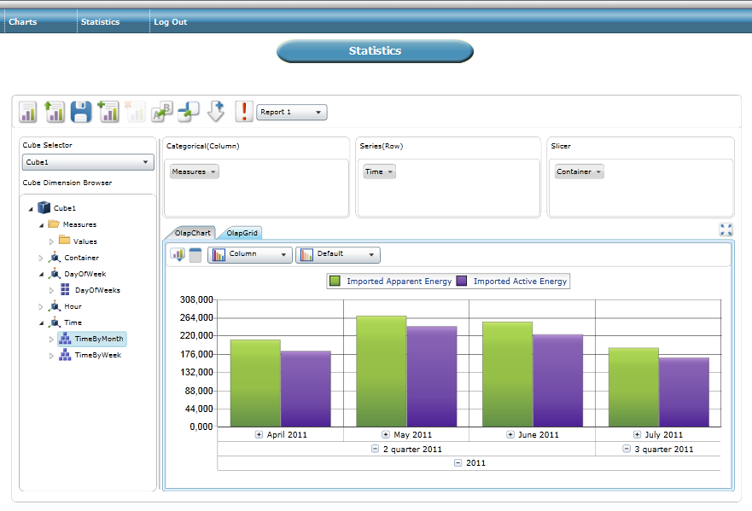Click the down arrow with plus icon
Viewport: 752px width, 511px height.
click(216, 112)
